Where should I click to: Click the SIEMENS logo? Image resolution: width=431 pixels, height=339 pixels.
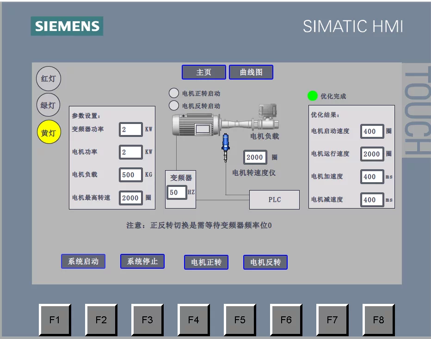(66, 26)
